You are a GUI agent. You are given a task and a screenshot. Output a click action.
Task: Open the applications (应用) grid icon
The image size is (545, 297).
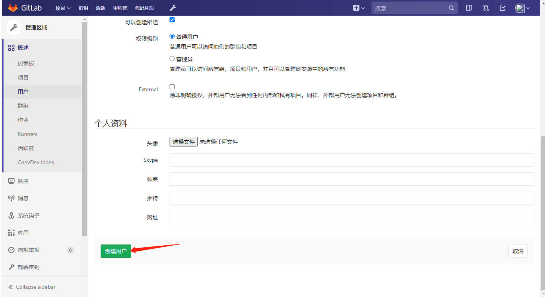pyautogui.click(x=11, y=232)
